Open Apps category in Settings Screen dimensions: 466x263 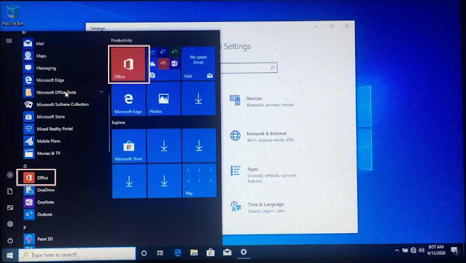point(263,175)
